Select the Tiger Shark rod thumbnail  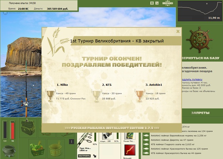pyautogui.click(x=85, y=140)
